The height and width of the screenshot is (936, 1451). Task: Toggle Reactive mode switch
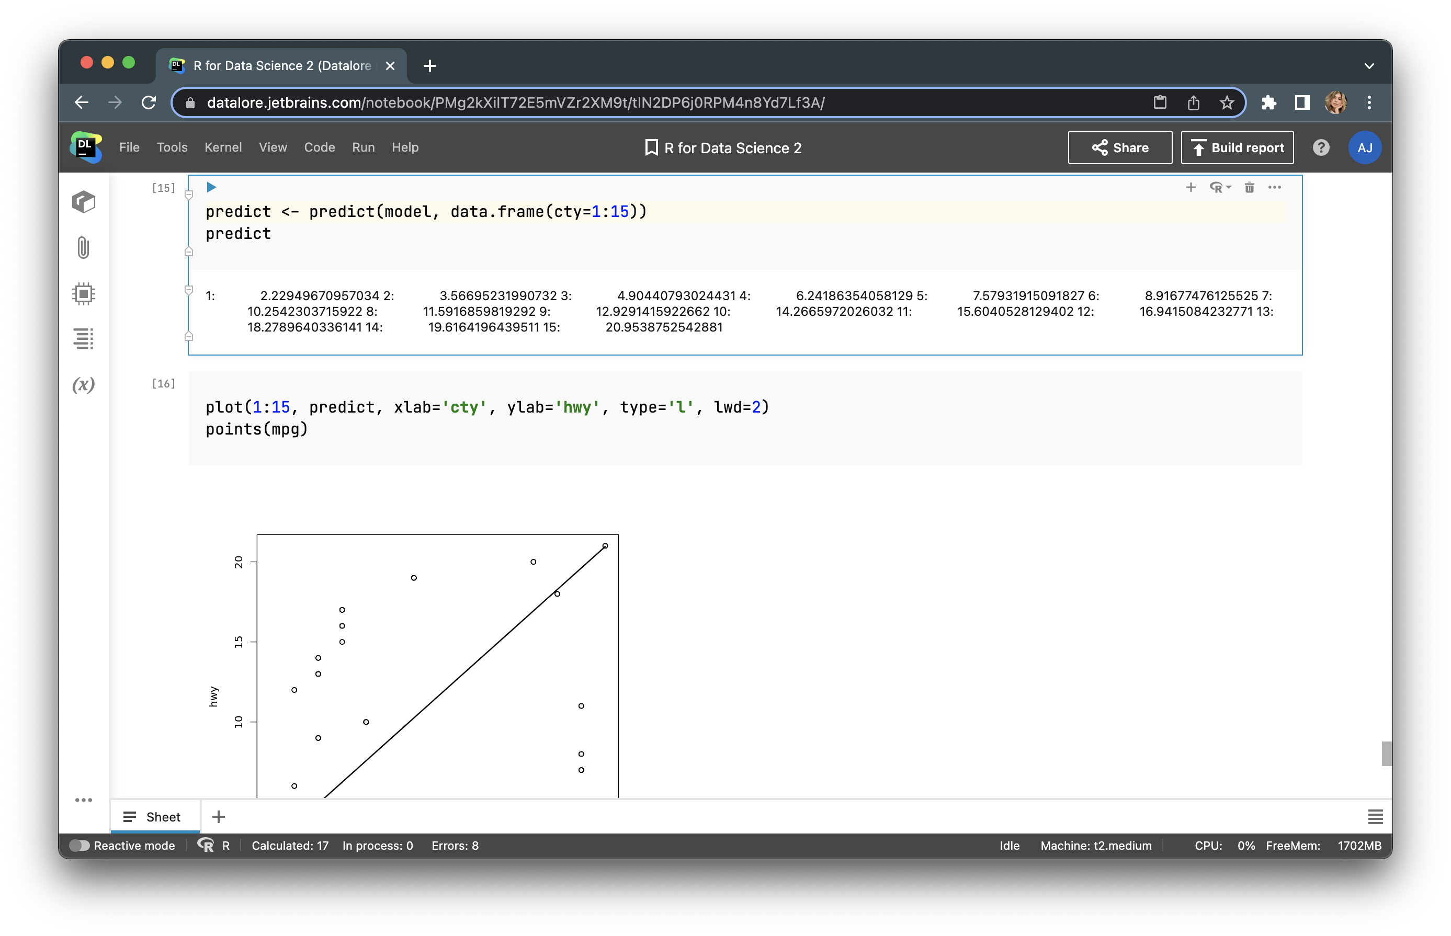coord(79,846)
